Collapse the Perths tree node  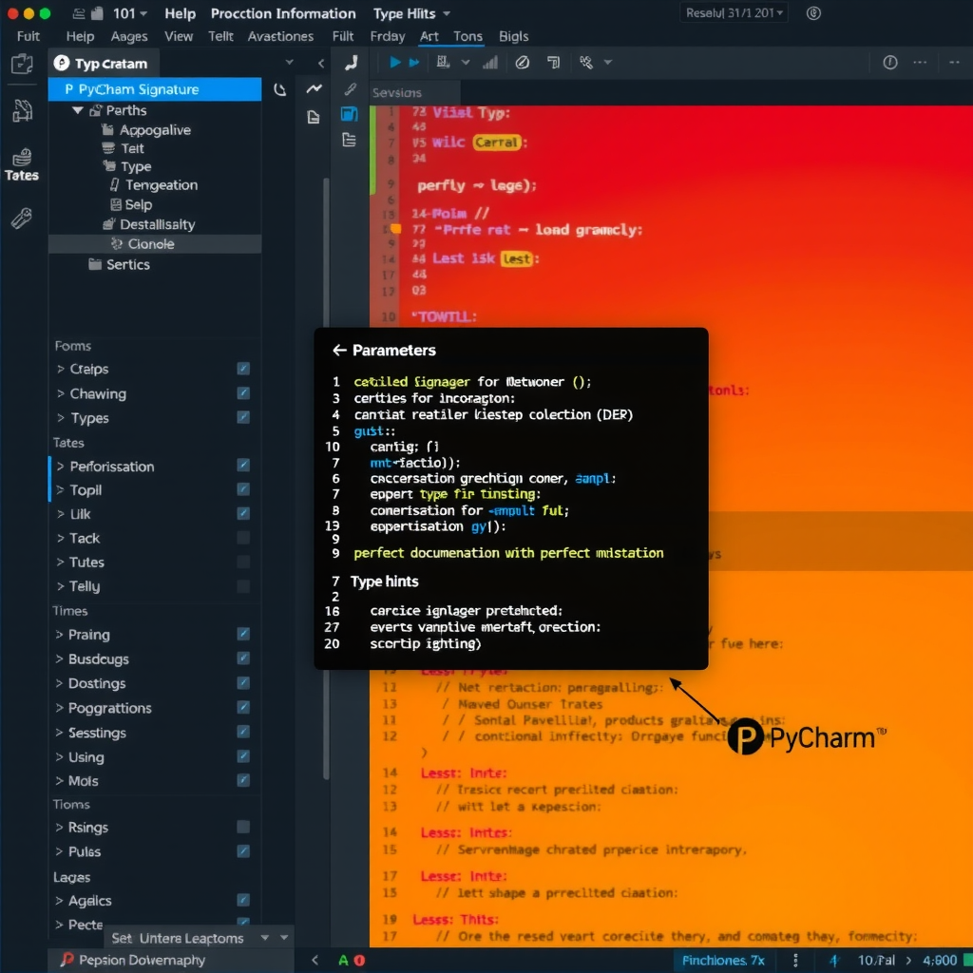coord(78,110)
